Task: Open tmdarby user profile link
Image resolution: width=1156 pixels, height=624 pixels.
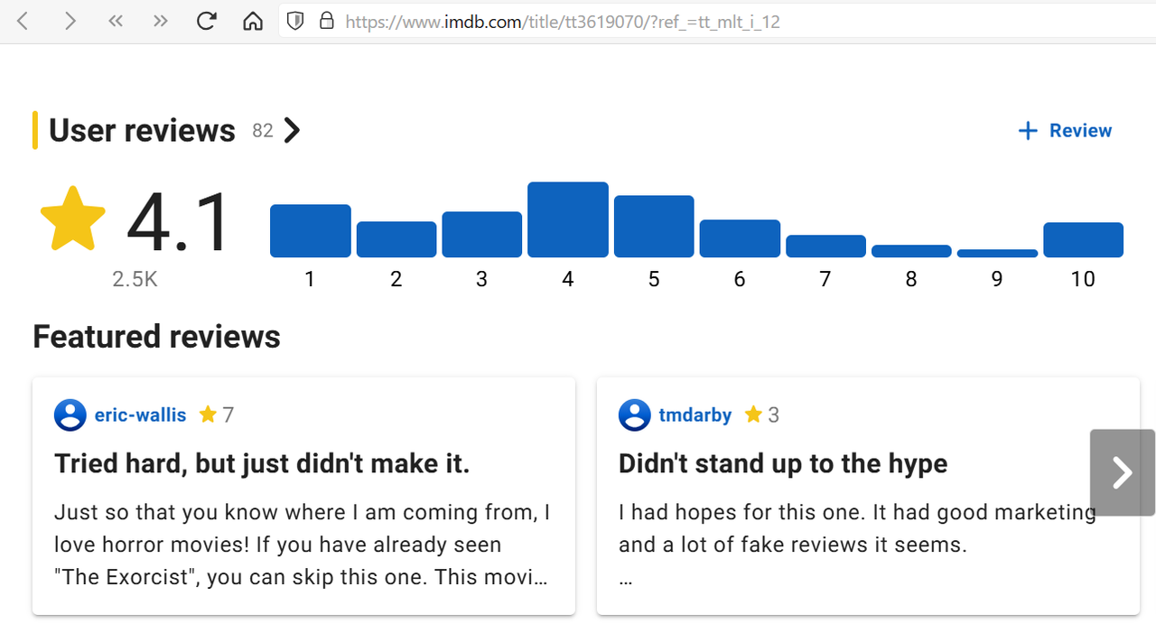Action: [x=695, y=415]
